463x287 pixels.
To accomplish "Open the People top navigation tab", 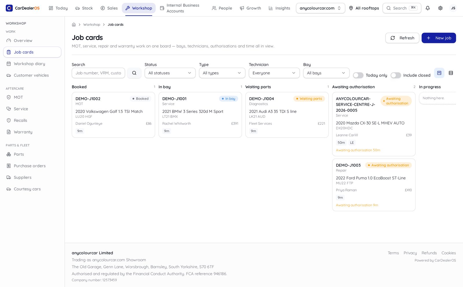I will (222, 8).
